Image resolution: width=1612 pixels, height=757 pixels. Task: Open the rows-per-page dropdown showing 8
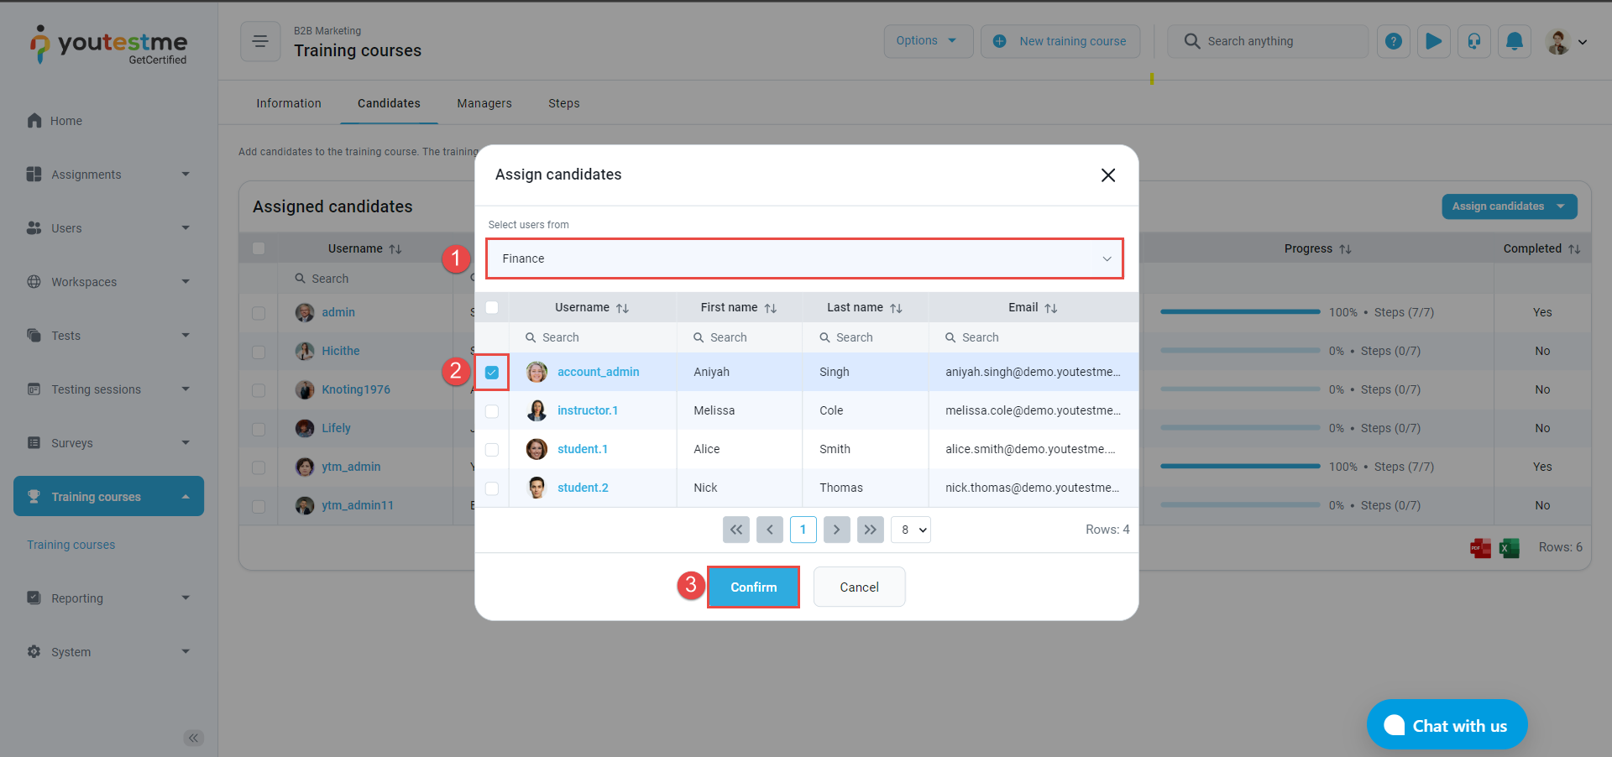point(911,530)
